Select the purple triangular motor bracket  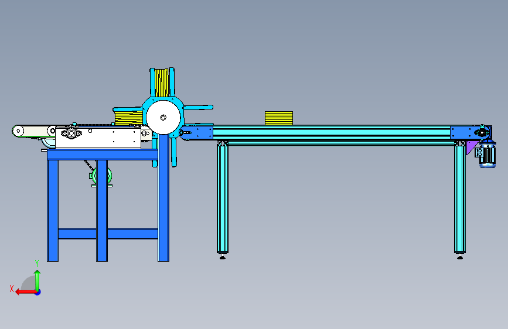pyautogui.click(x=471, y=147)
